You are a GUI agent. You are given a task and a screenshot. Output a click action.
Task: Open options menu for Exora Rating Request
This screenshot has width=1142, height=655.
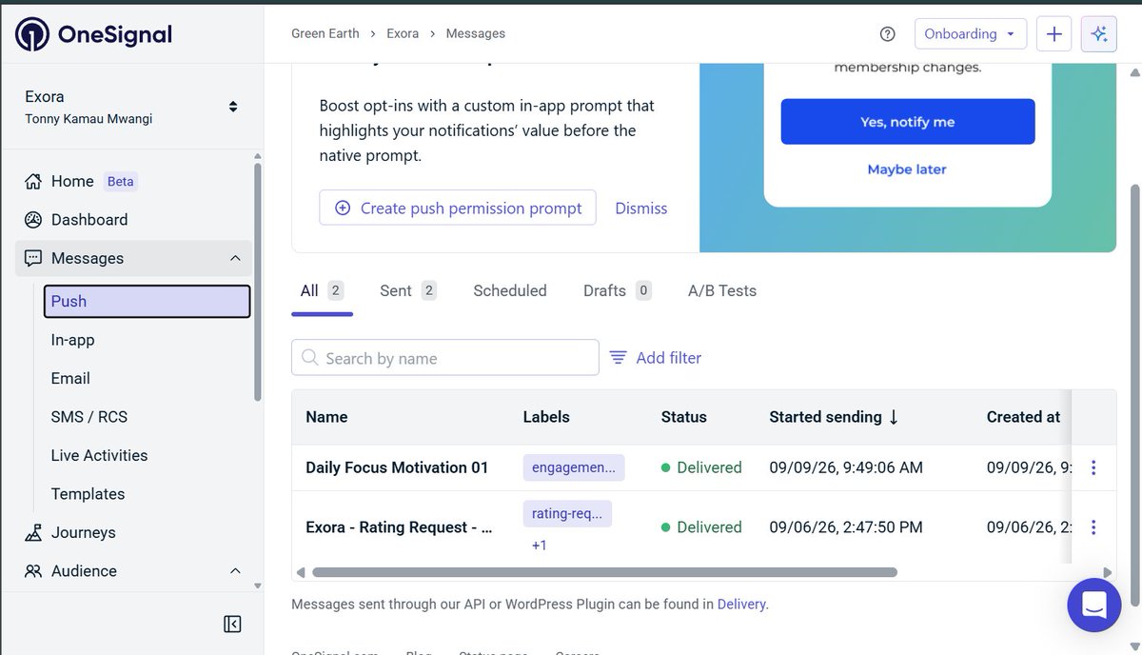[1093, 526]
